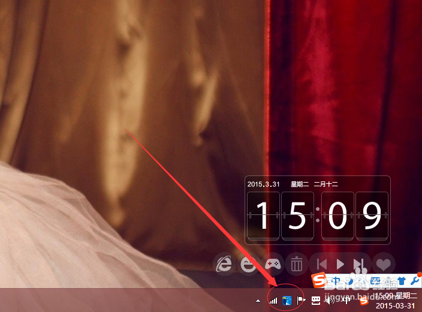Play music with the widget play button
The width and height of the screenshot is (422, 312).
click(340, 264)
